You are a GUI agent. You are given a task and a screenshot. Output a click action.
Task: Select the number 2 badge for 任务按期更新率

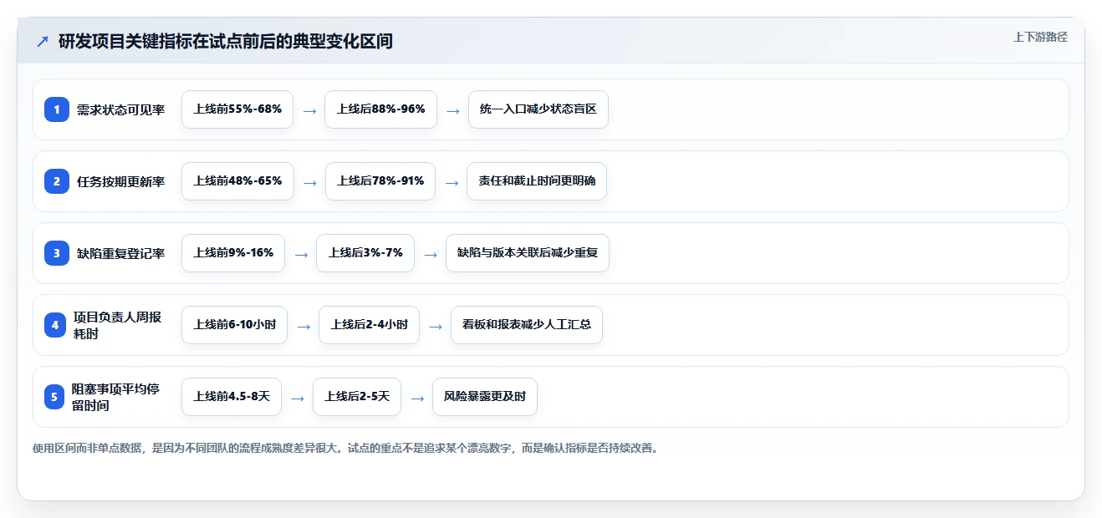point(57,181)
